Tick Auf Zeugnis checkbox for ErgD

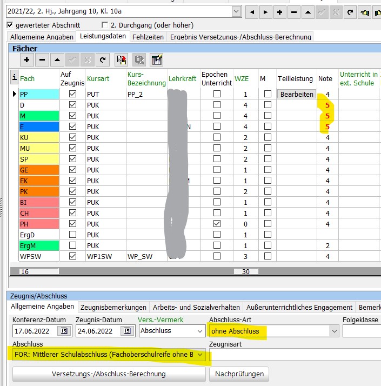72,235
